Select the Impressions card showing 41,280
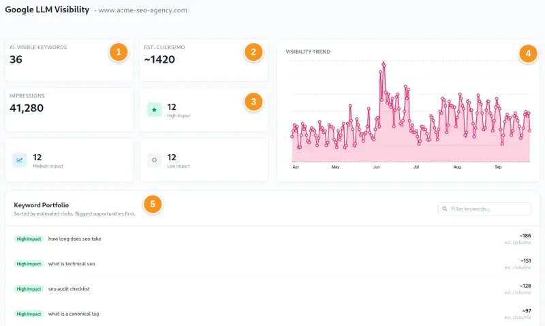 coord(69,110)
